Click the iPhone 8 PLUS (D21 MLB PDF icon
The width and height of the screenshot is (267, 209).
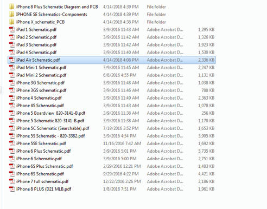(x=12, y=189)
